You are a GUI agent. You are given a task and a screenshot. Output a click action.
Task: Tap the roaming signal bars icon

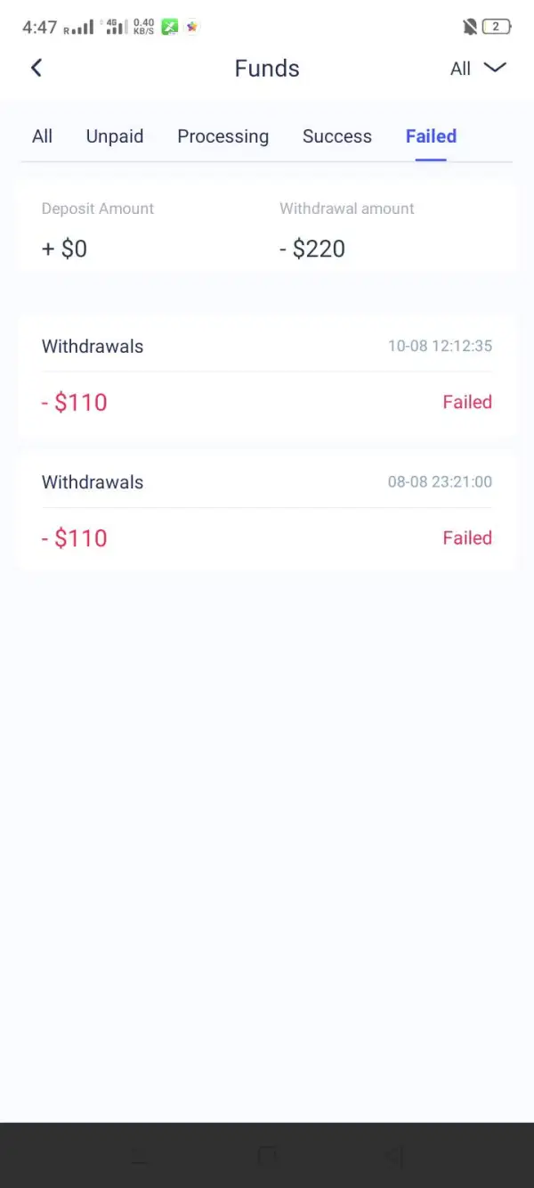79,28
